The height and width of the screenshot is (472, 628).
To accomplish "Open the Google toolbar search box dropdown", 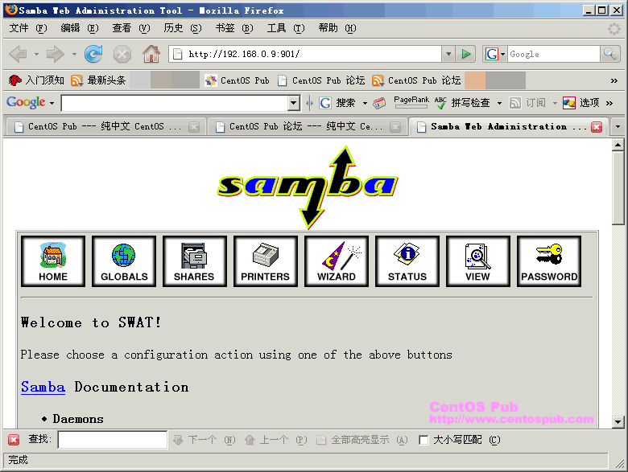I will pyautogui.click(x=294, y=103).
